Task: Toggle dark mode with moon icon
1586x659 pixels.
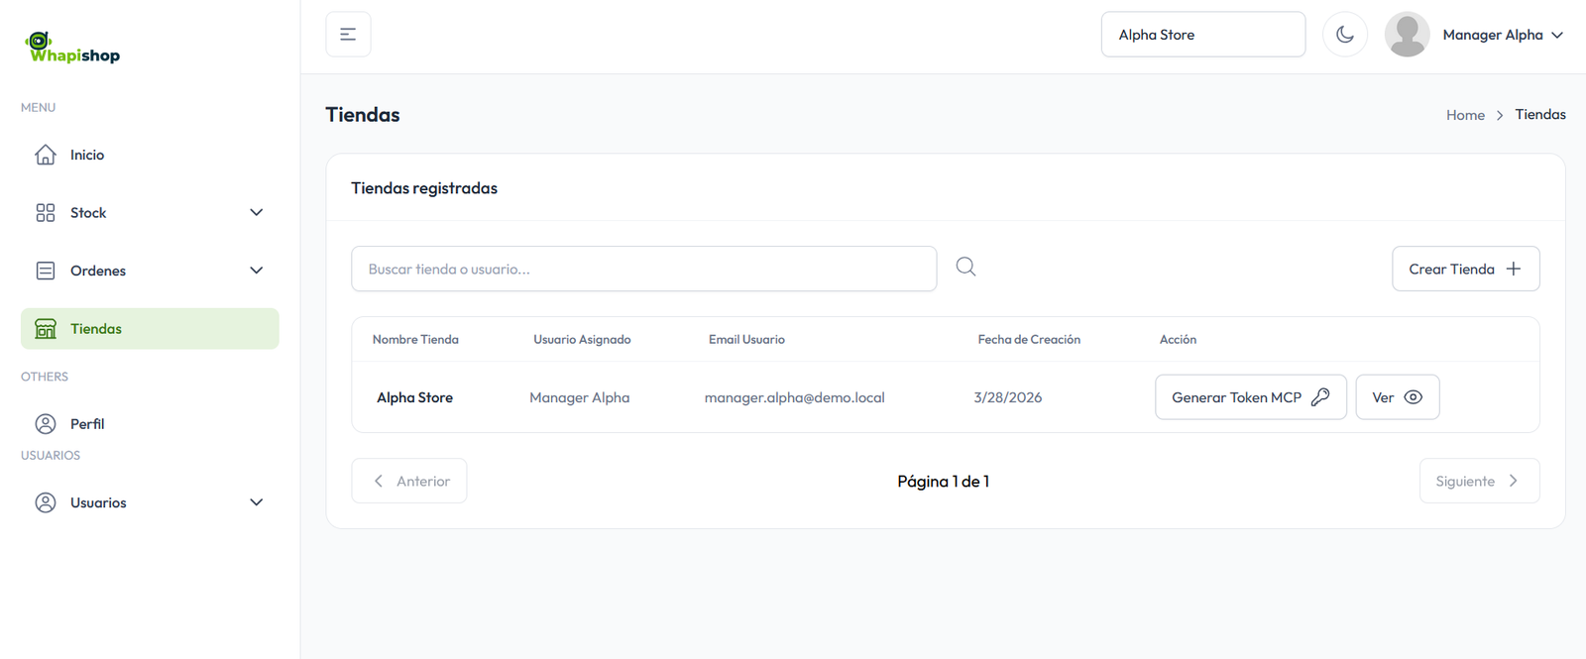Action: click(1345, 35)
